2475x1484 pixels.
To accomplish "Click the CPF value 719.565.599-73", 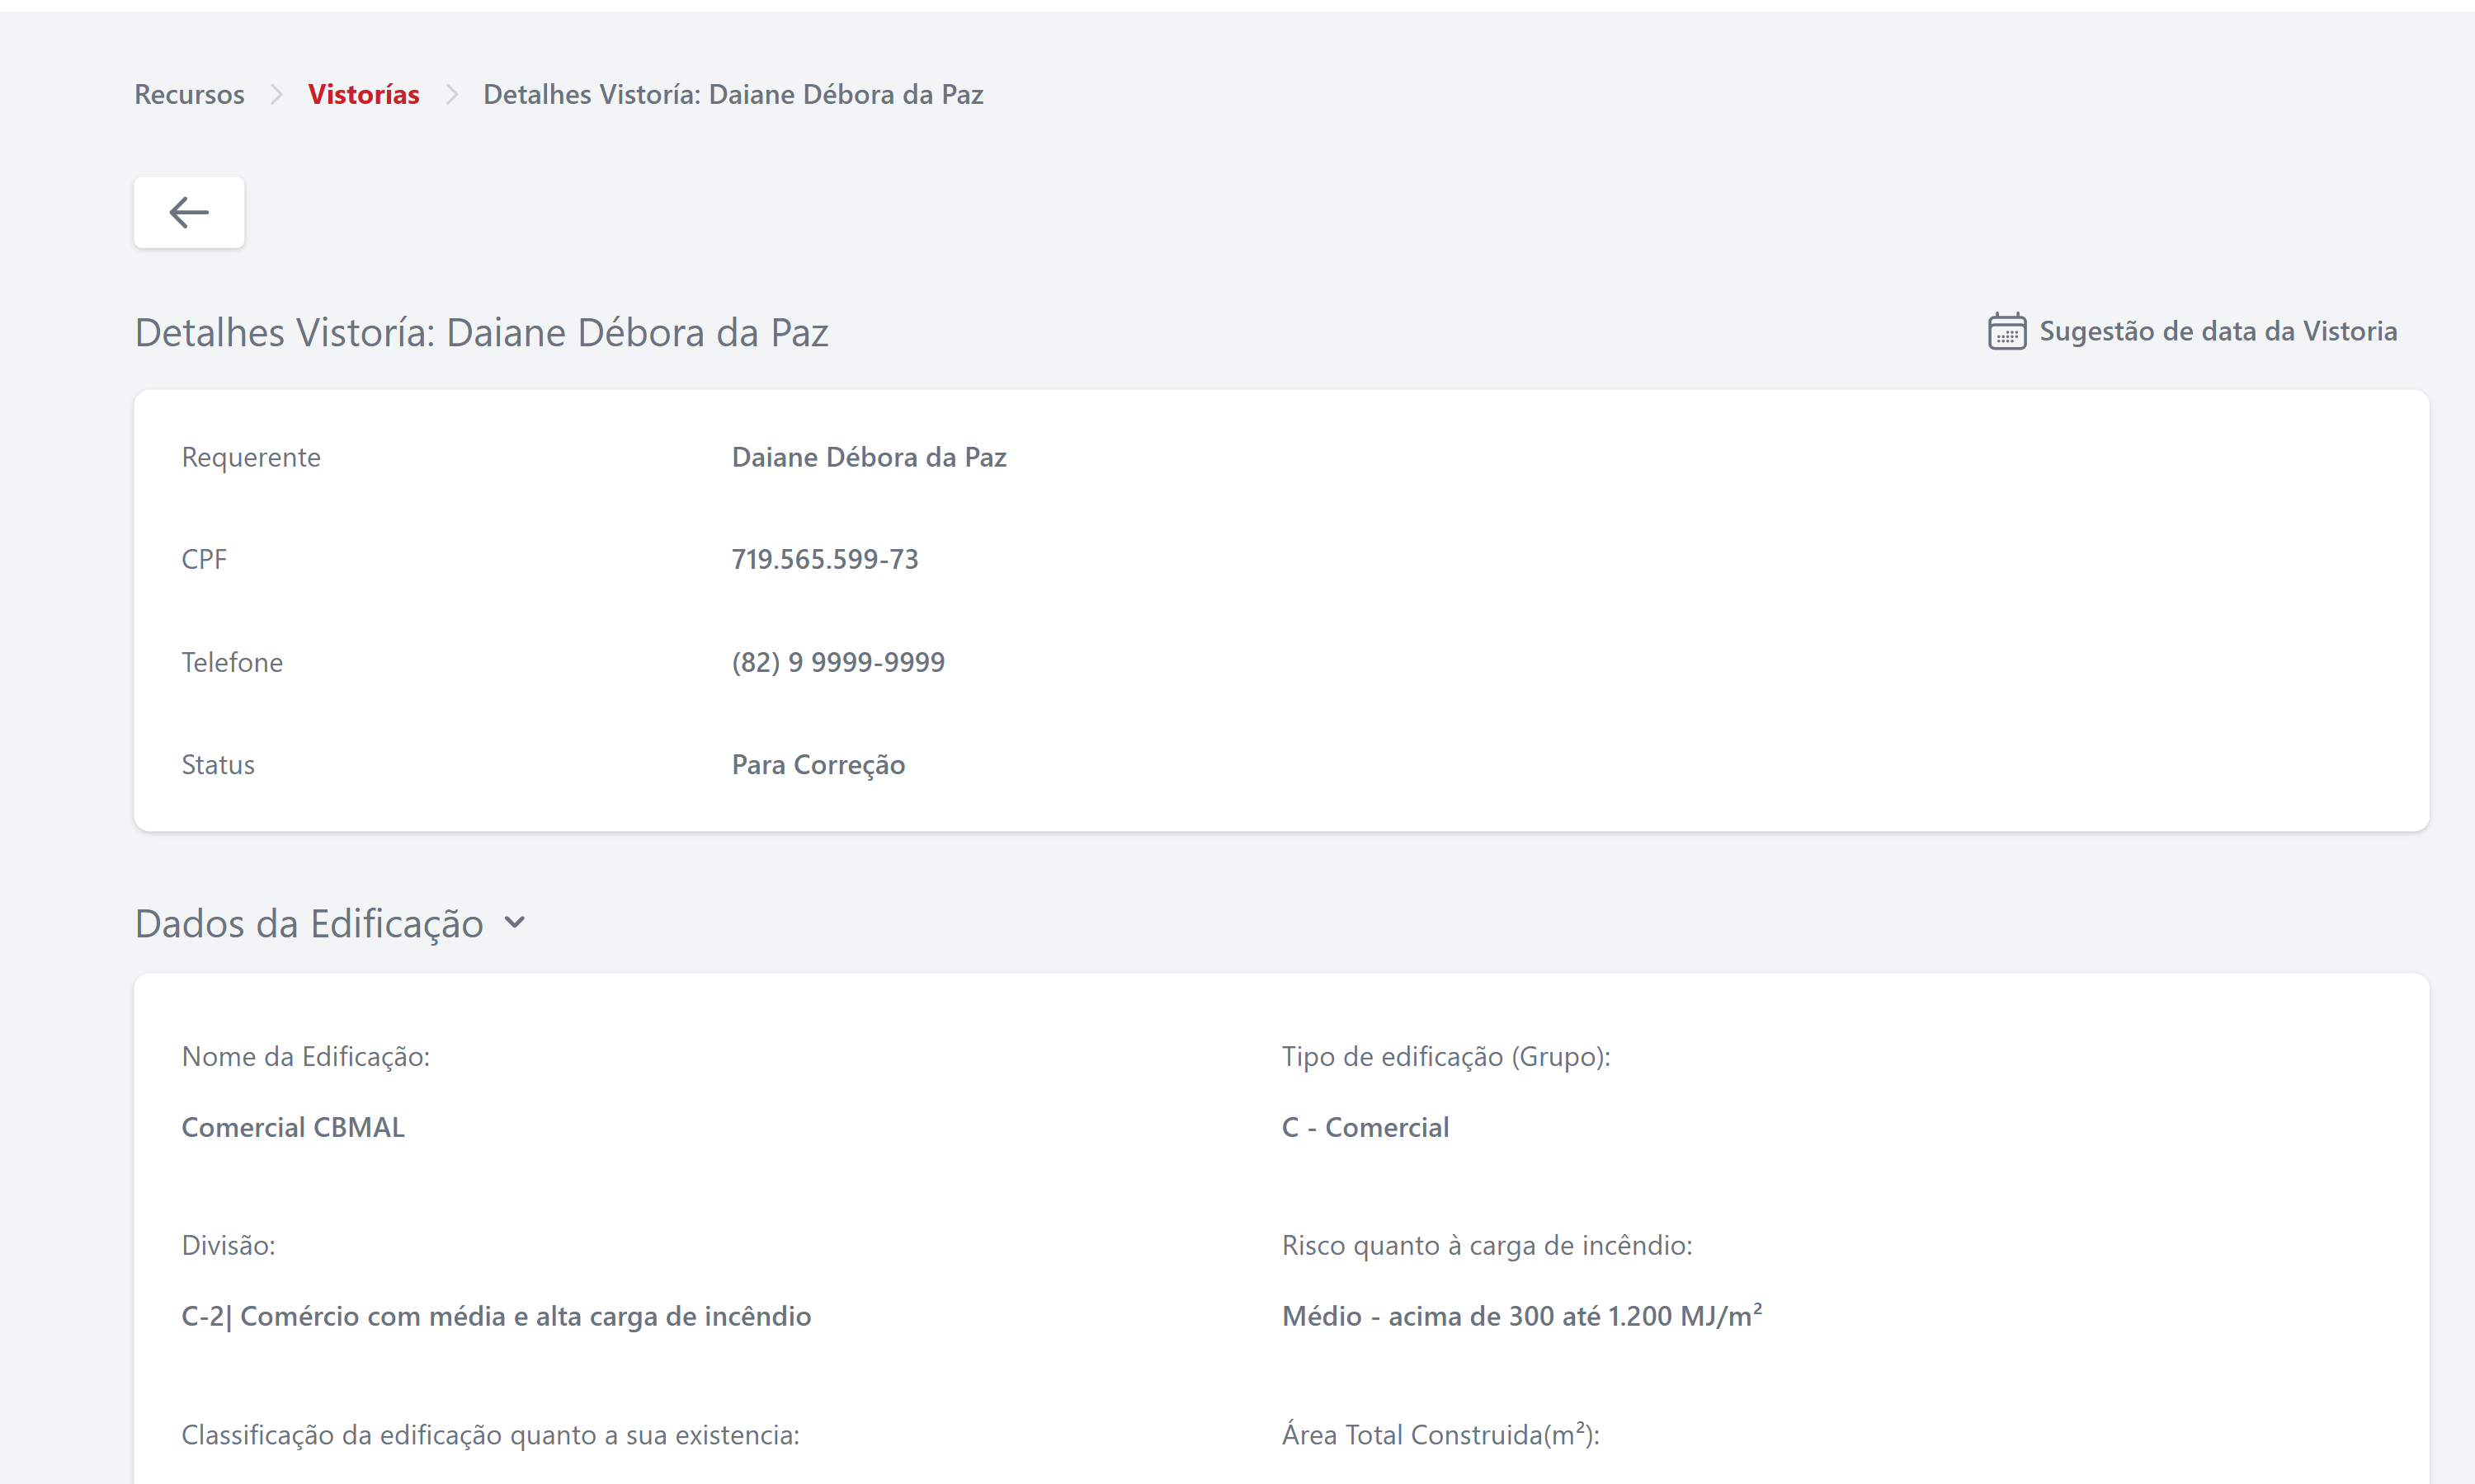I will tap(824, 559).
